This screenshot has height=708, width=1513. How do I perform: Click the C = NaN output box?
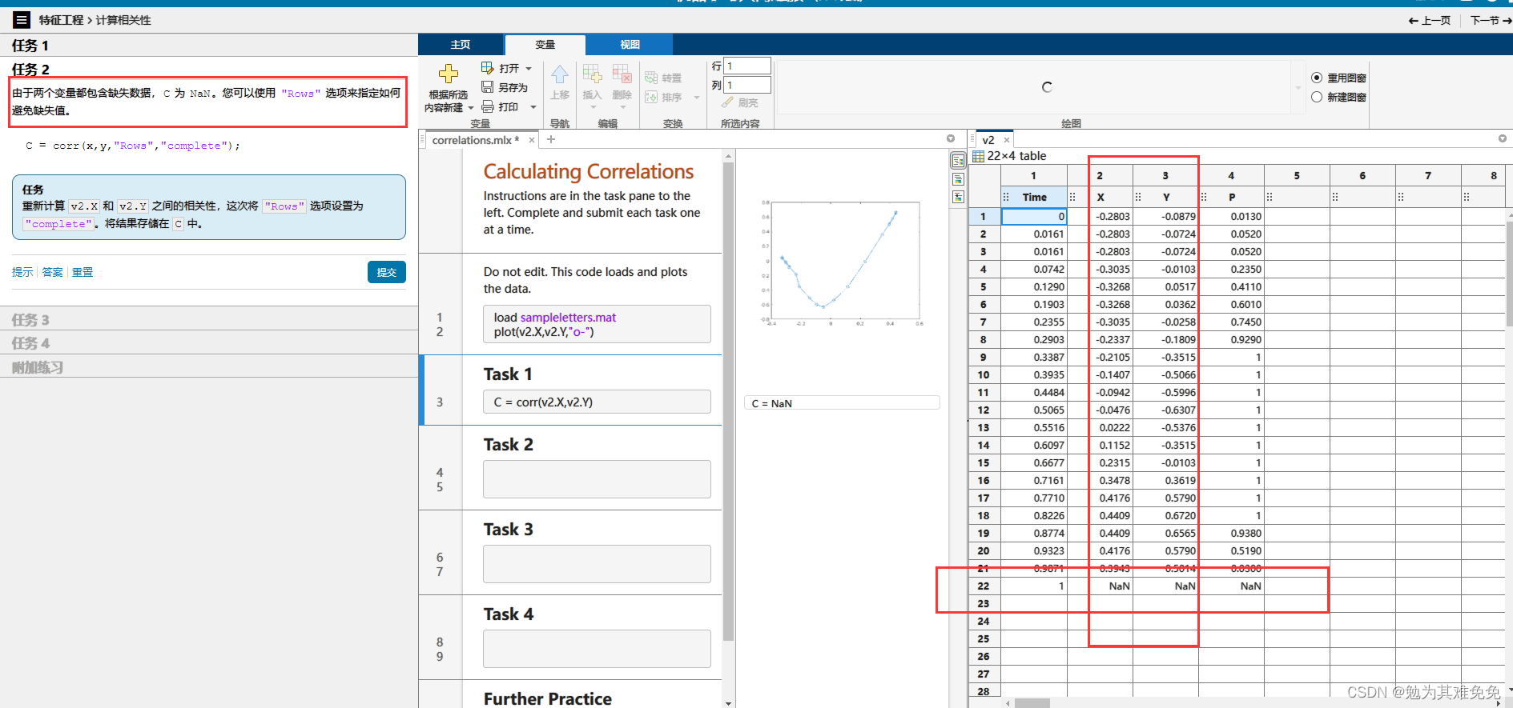point(842,403)
